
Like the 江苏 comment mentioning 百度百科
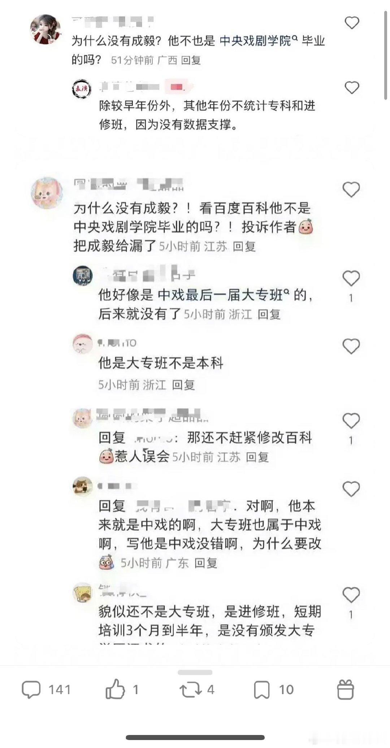coord(351,189)
